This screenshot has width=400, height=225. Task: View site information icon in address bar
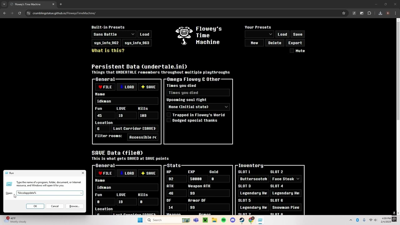[28, 13]
